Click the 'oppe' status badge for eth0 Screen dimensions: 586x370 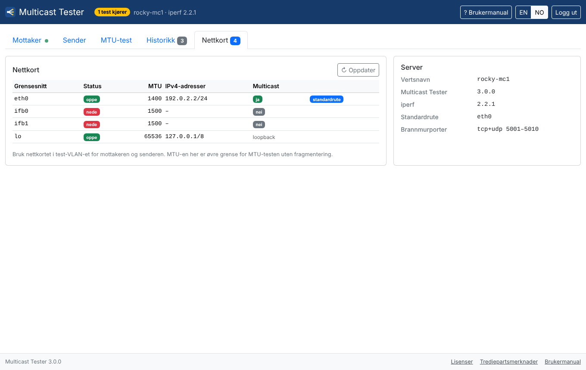(x=92, y=99)
